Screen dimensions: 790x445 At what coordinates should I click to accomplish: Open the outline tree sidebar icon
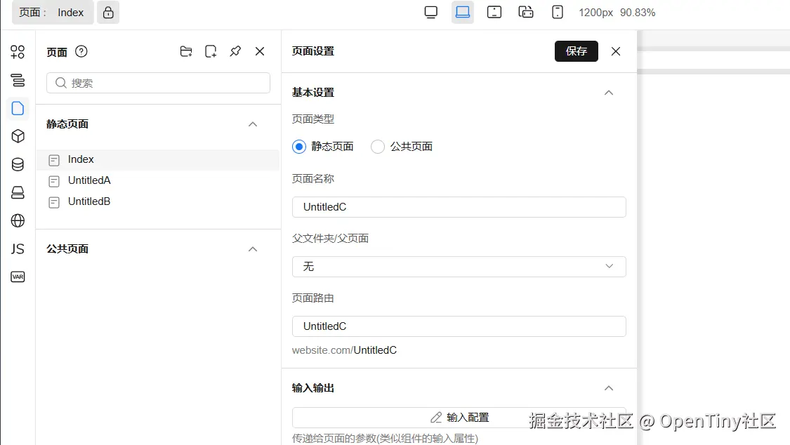pos(18,80)
